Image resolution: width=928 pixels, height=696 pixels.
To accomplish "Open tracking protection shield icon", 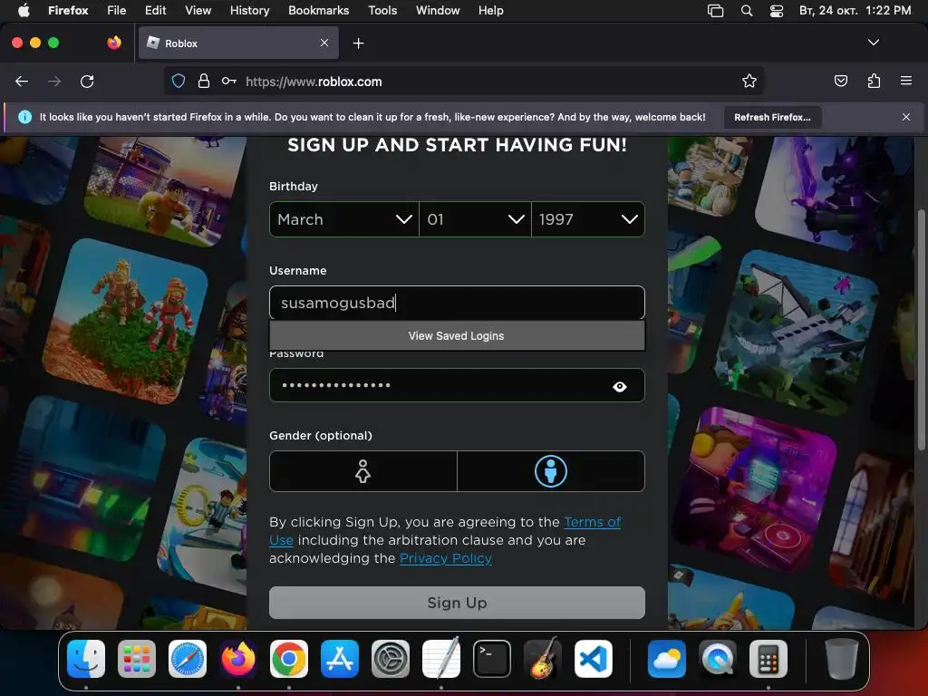I will [179, 81].
